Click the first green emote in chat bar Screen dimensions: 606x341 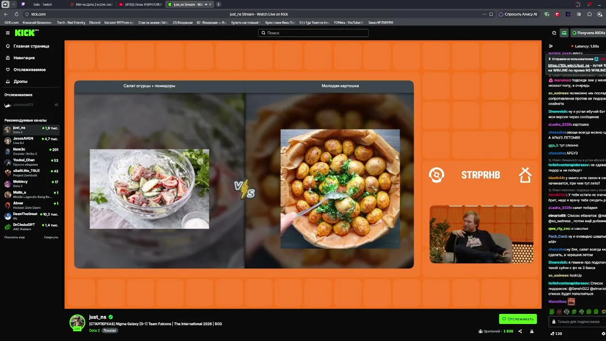click(x=552, y=312)
